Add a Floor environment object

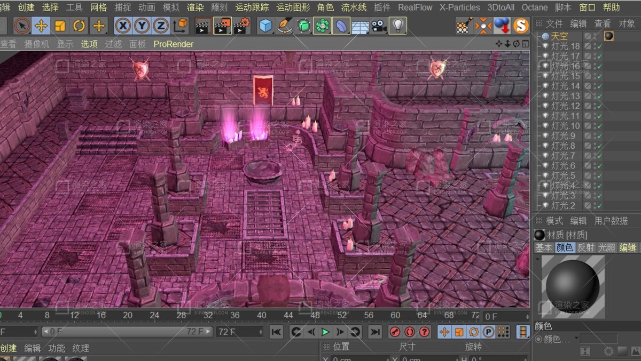pos(360,26)
